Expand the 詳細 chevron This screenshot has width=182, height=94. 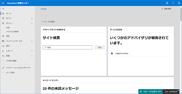[x=32, y=56]
